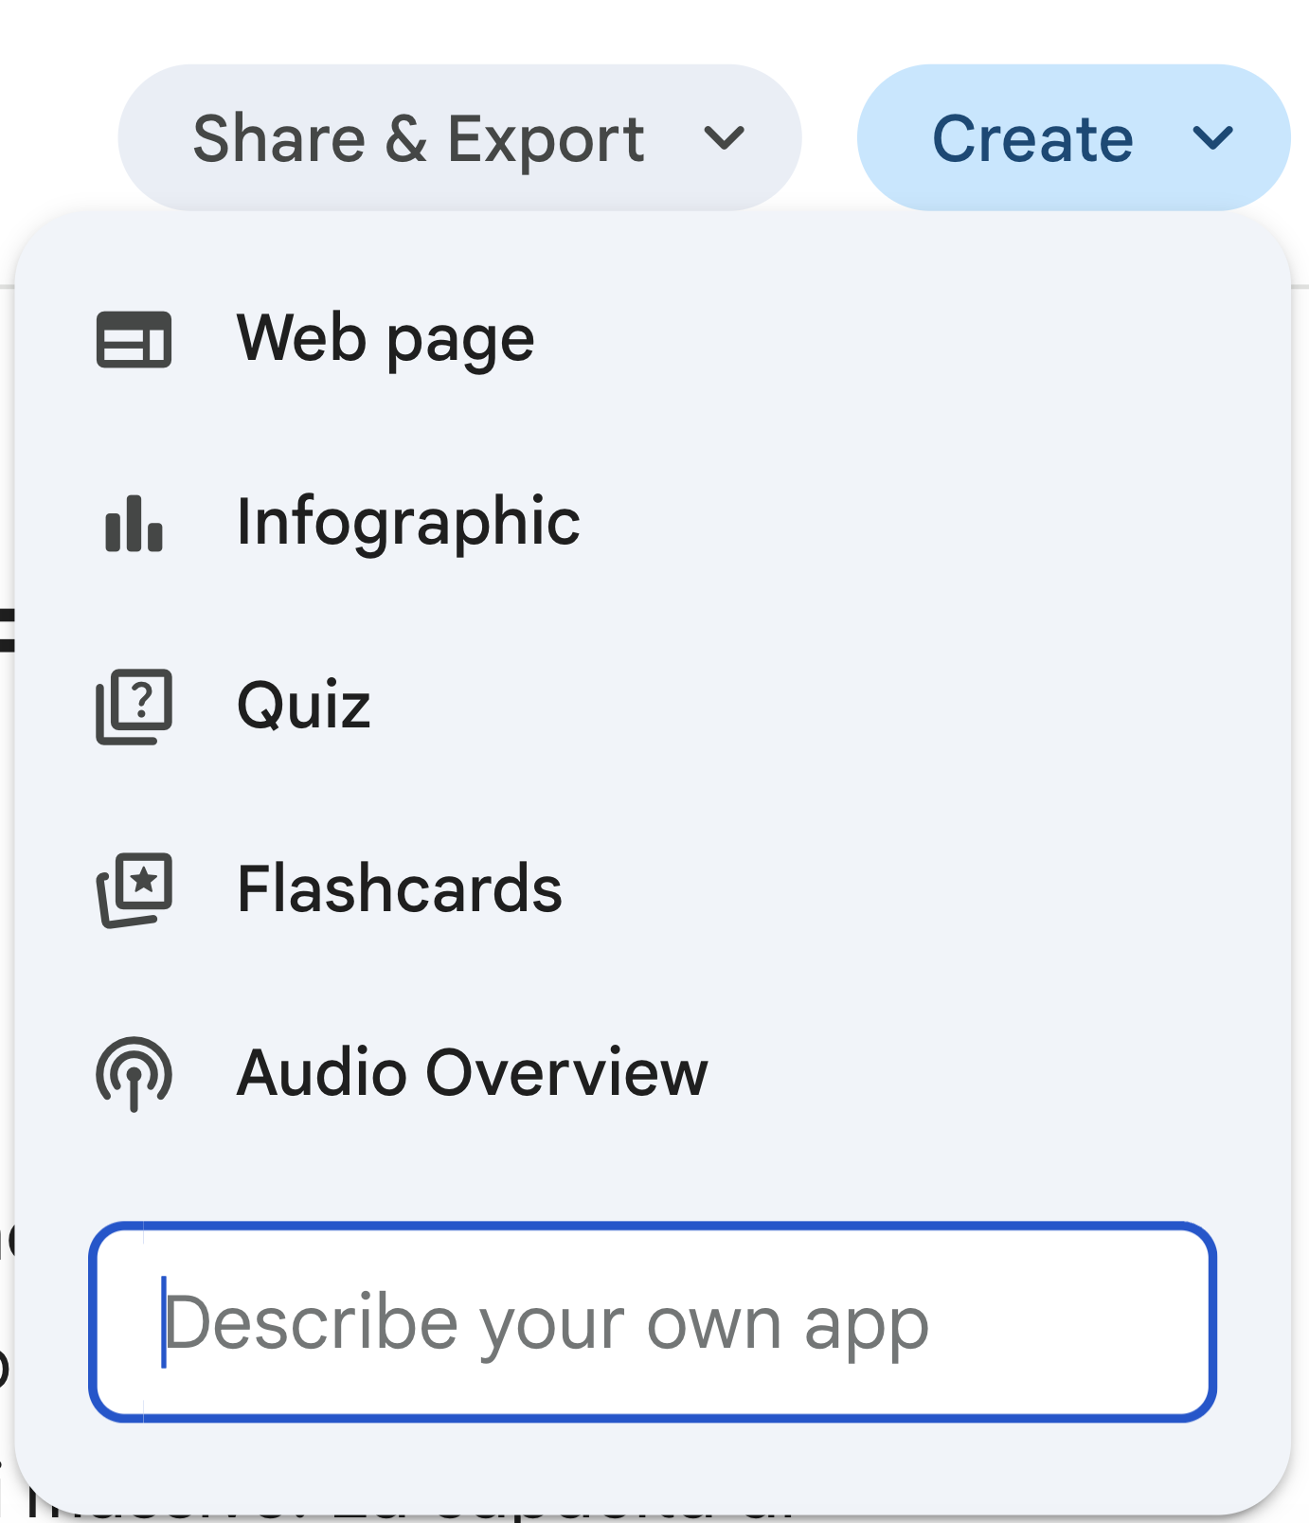The image size is (1309, 1523).
Task: Click the Infographic bar chart icon
Action: [134, 523]
